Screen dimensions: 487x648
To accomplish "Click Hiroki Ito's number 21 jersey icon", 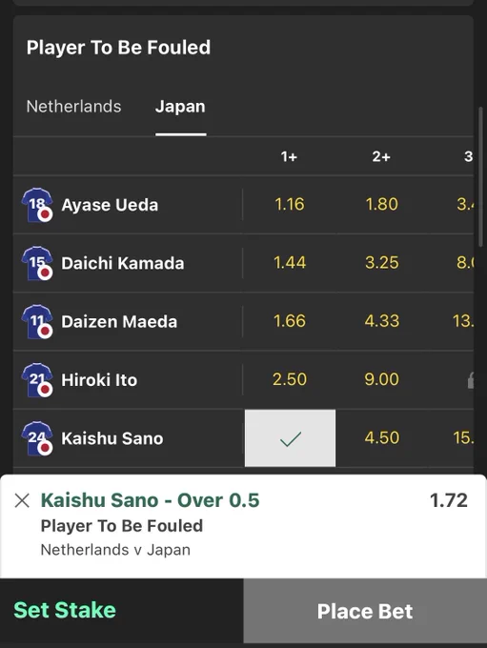I will pos(37,380).
